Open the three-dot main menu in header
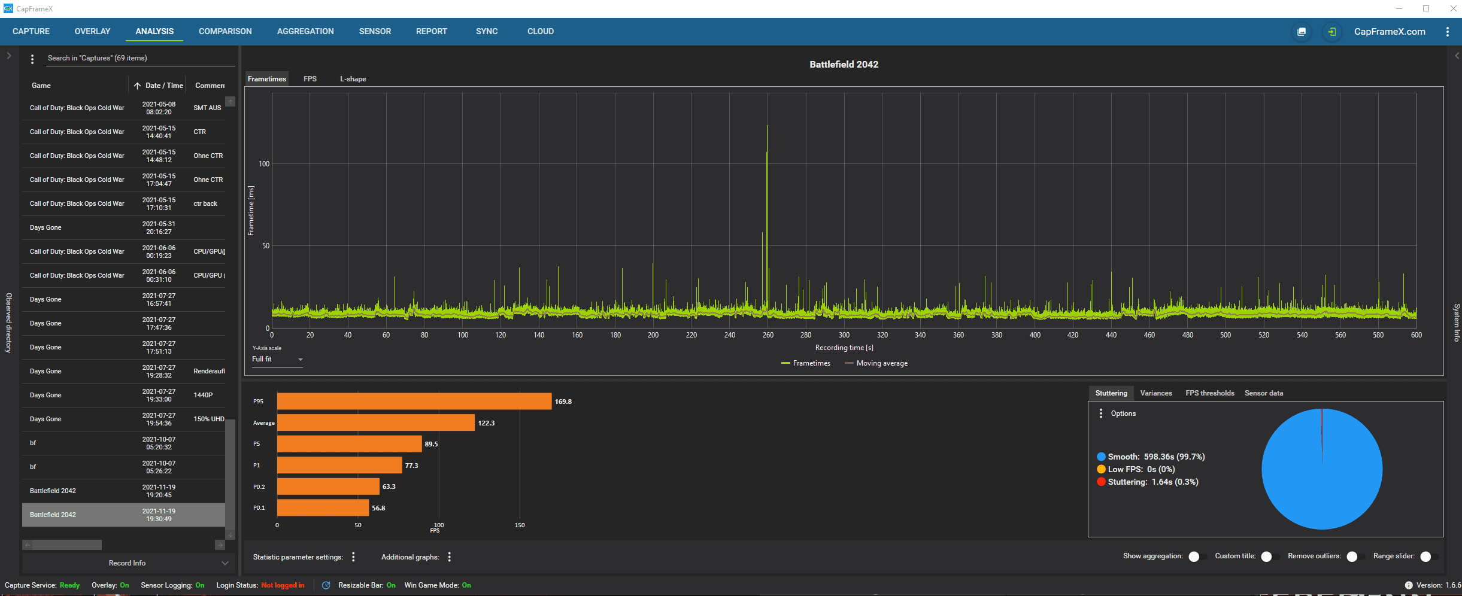 pyautogui.click(x=1448, y=32)
